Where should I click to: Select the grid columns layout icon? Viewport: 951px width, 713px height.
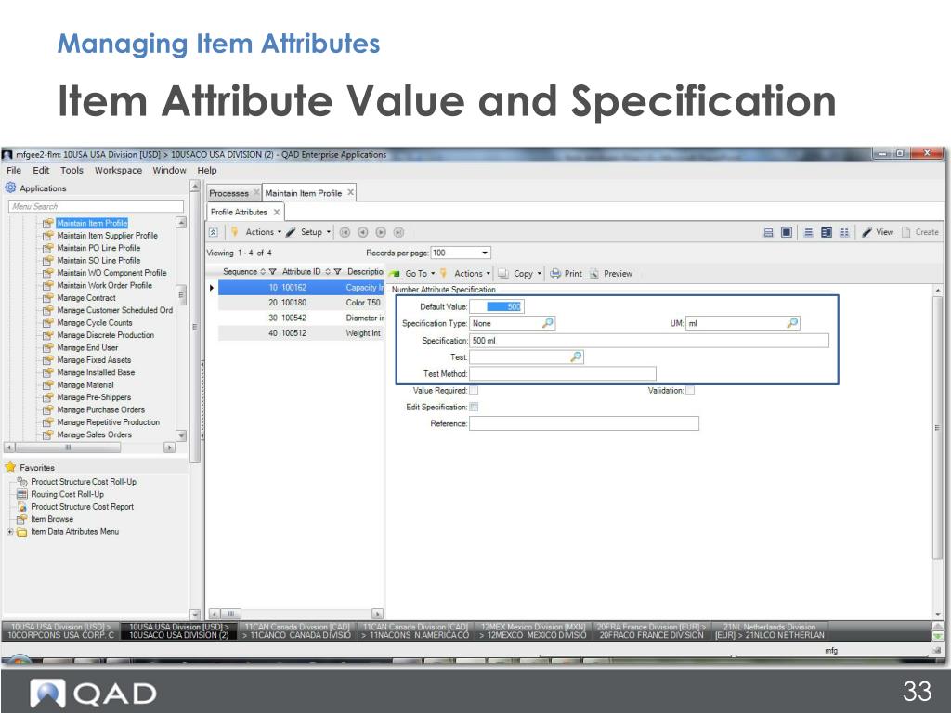[844, 232]
